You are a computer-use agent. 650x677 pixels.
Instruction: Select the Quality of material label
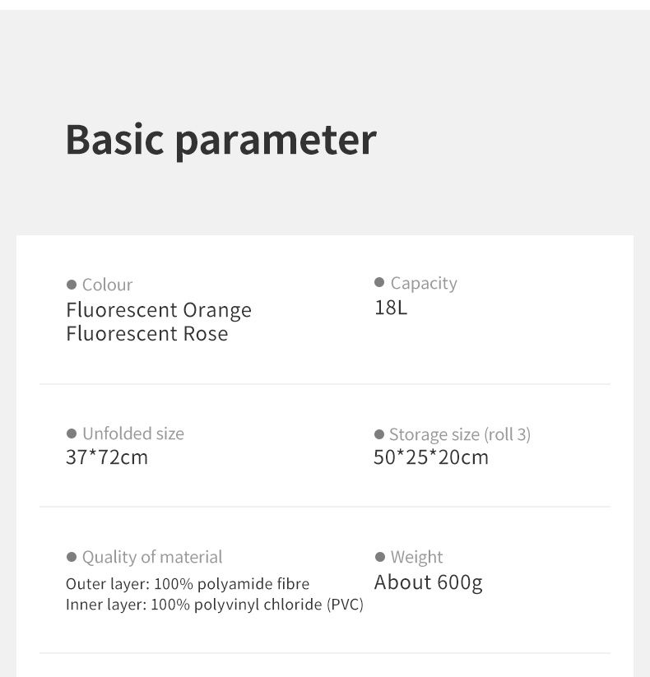[x=152, y=558]
